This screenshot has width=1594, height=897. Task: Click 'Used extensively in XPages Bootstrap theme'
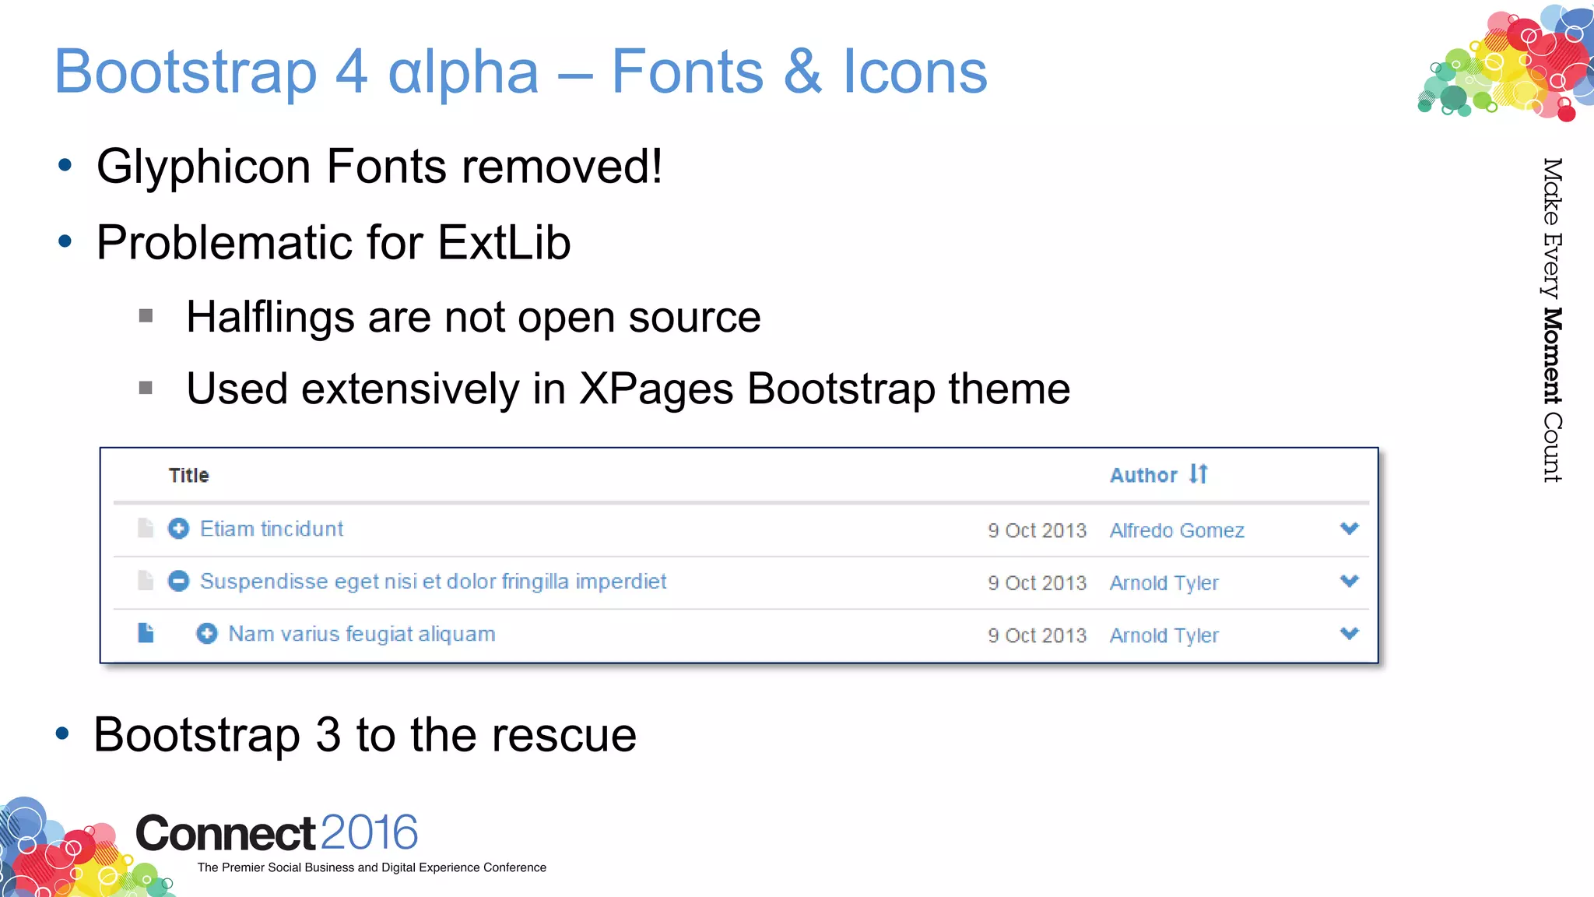[x=628, y=389]
